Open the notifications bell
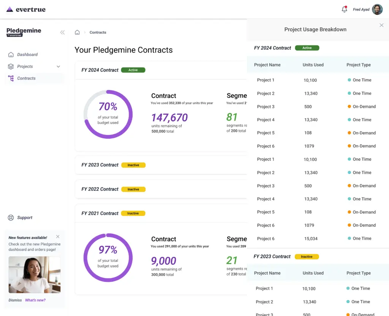 [x=344, y=9]
